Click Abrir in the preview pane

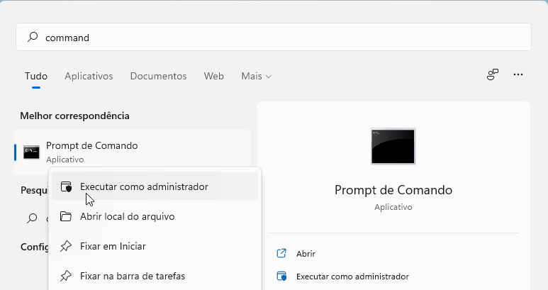click(306, 254)
